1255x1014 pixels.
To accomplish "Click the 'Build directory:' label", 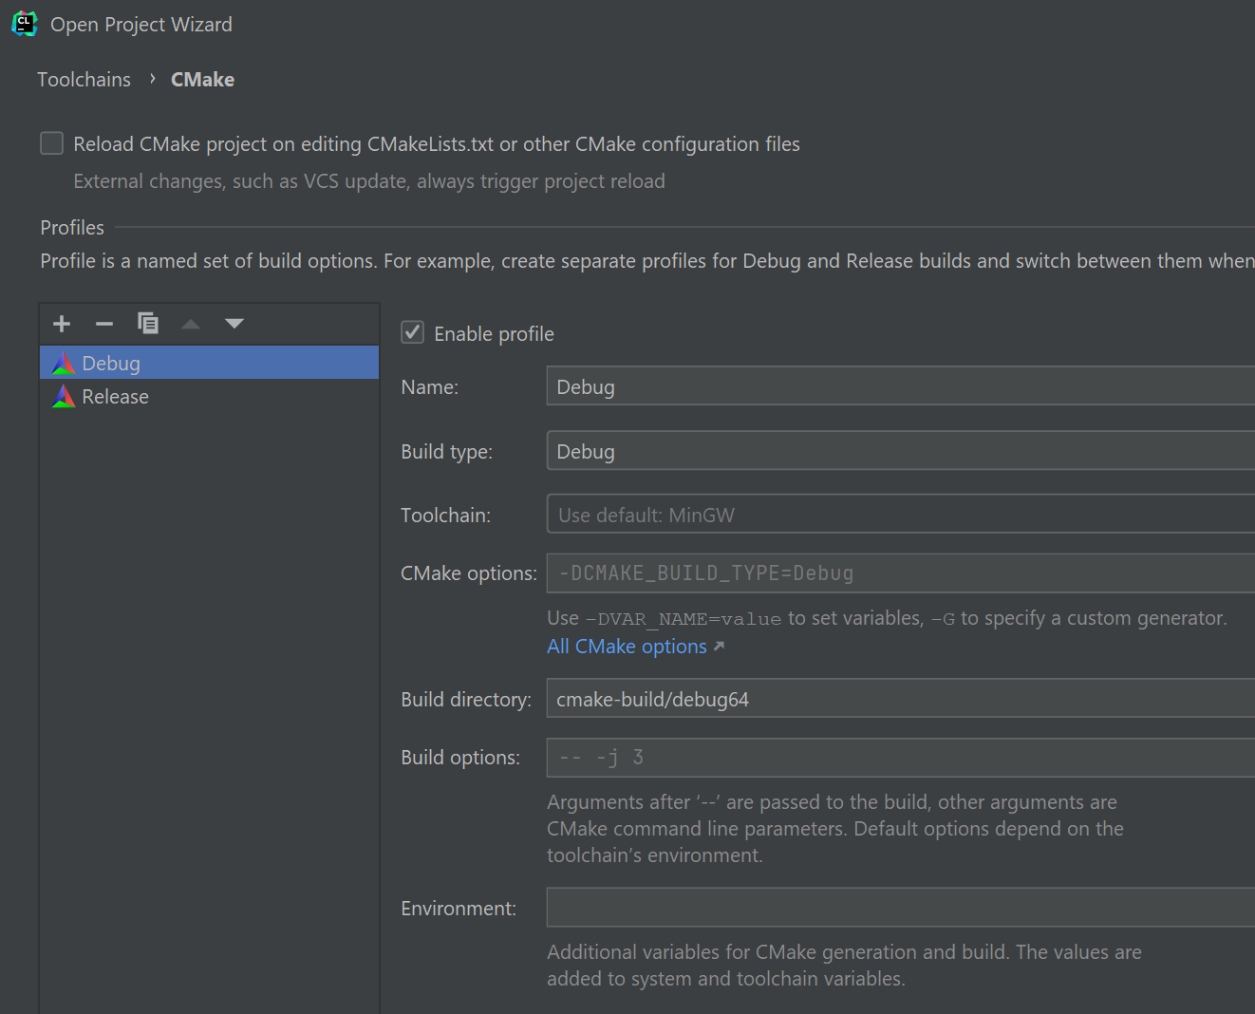I will point(466,700).
